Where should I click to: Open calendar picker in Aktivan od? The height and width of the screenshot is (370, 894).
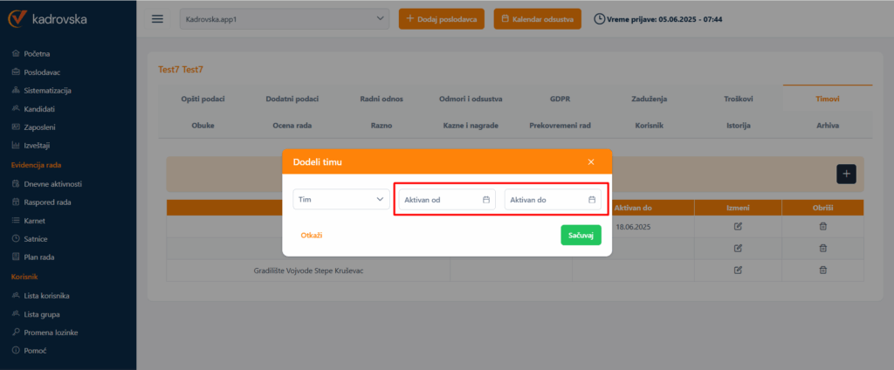point(486,200)
